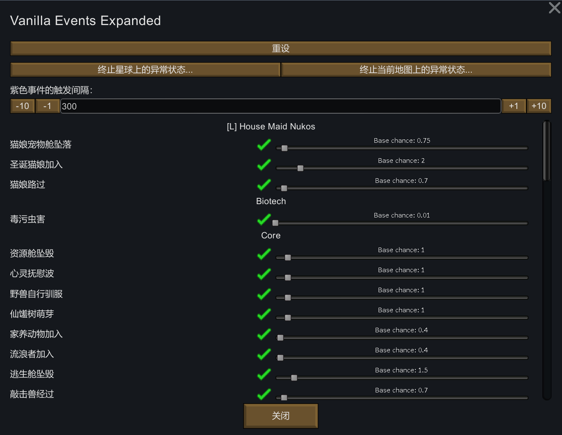Toggle the 逃生舱坠毁 checkmark

(264, 374)
